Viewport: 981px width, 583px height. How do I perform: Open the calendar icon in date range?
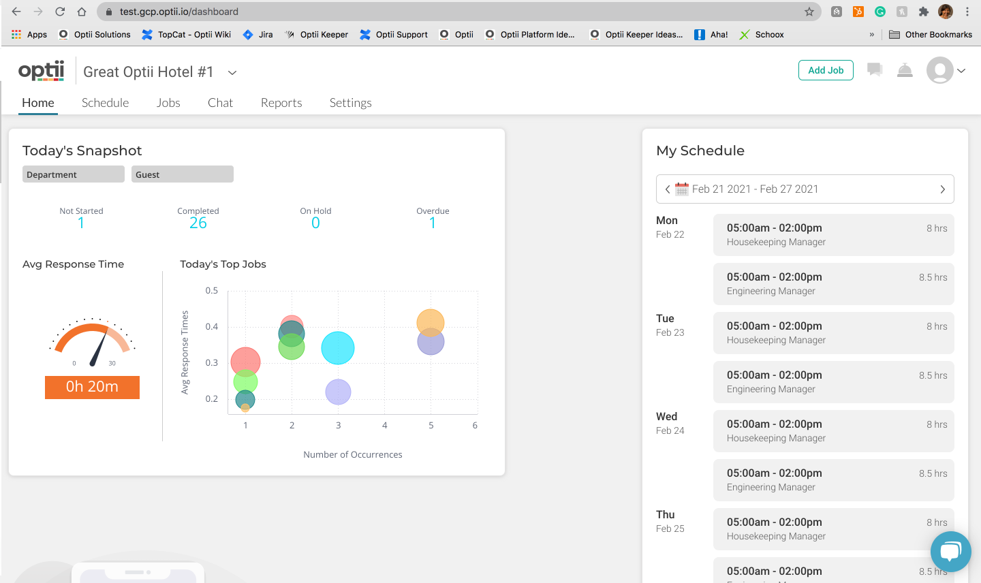pos(682,189)
